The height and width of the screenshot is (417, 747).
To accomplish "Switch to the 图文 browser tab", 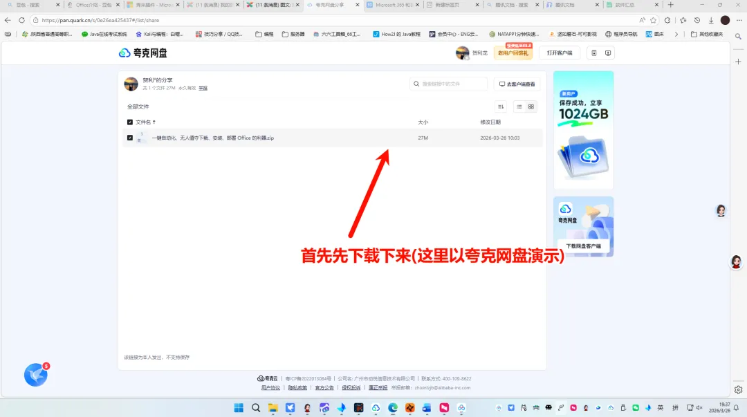I will tap(273, 5).
